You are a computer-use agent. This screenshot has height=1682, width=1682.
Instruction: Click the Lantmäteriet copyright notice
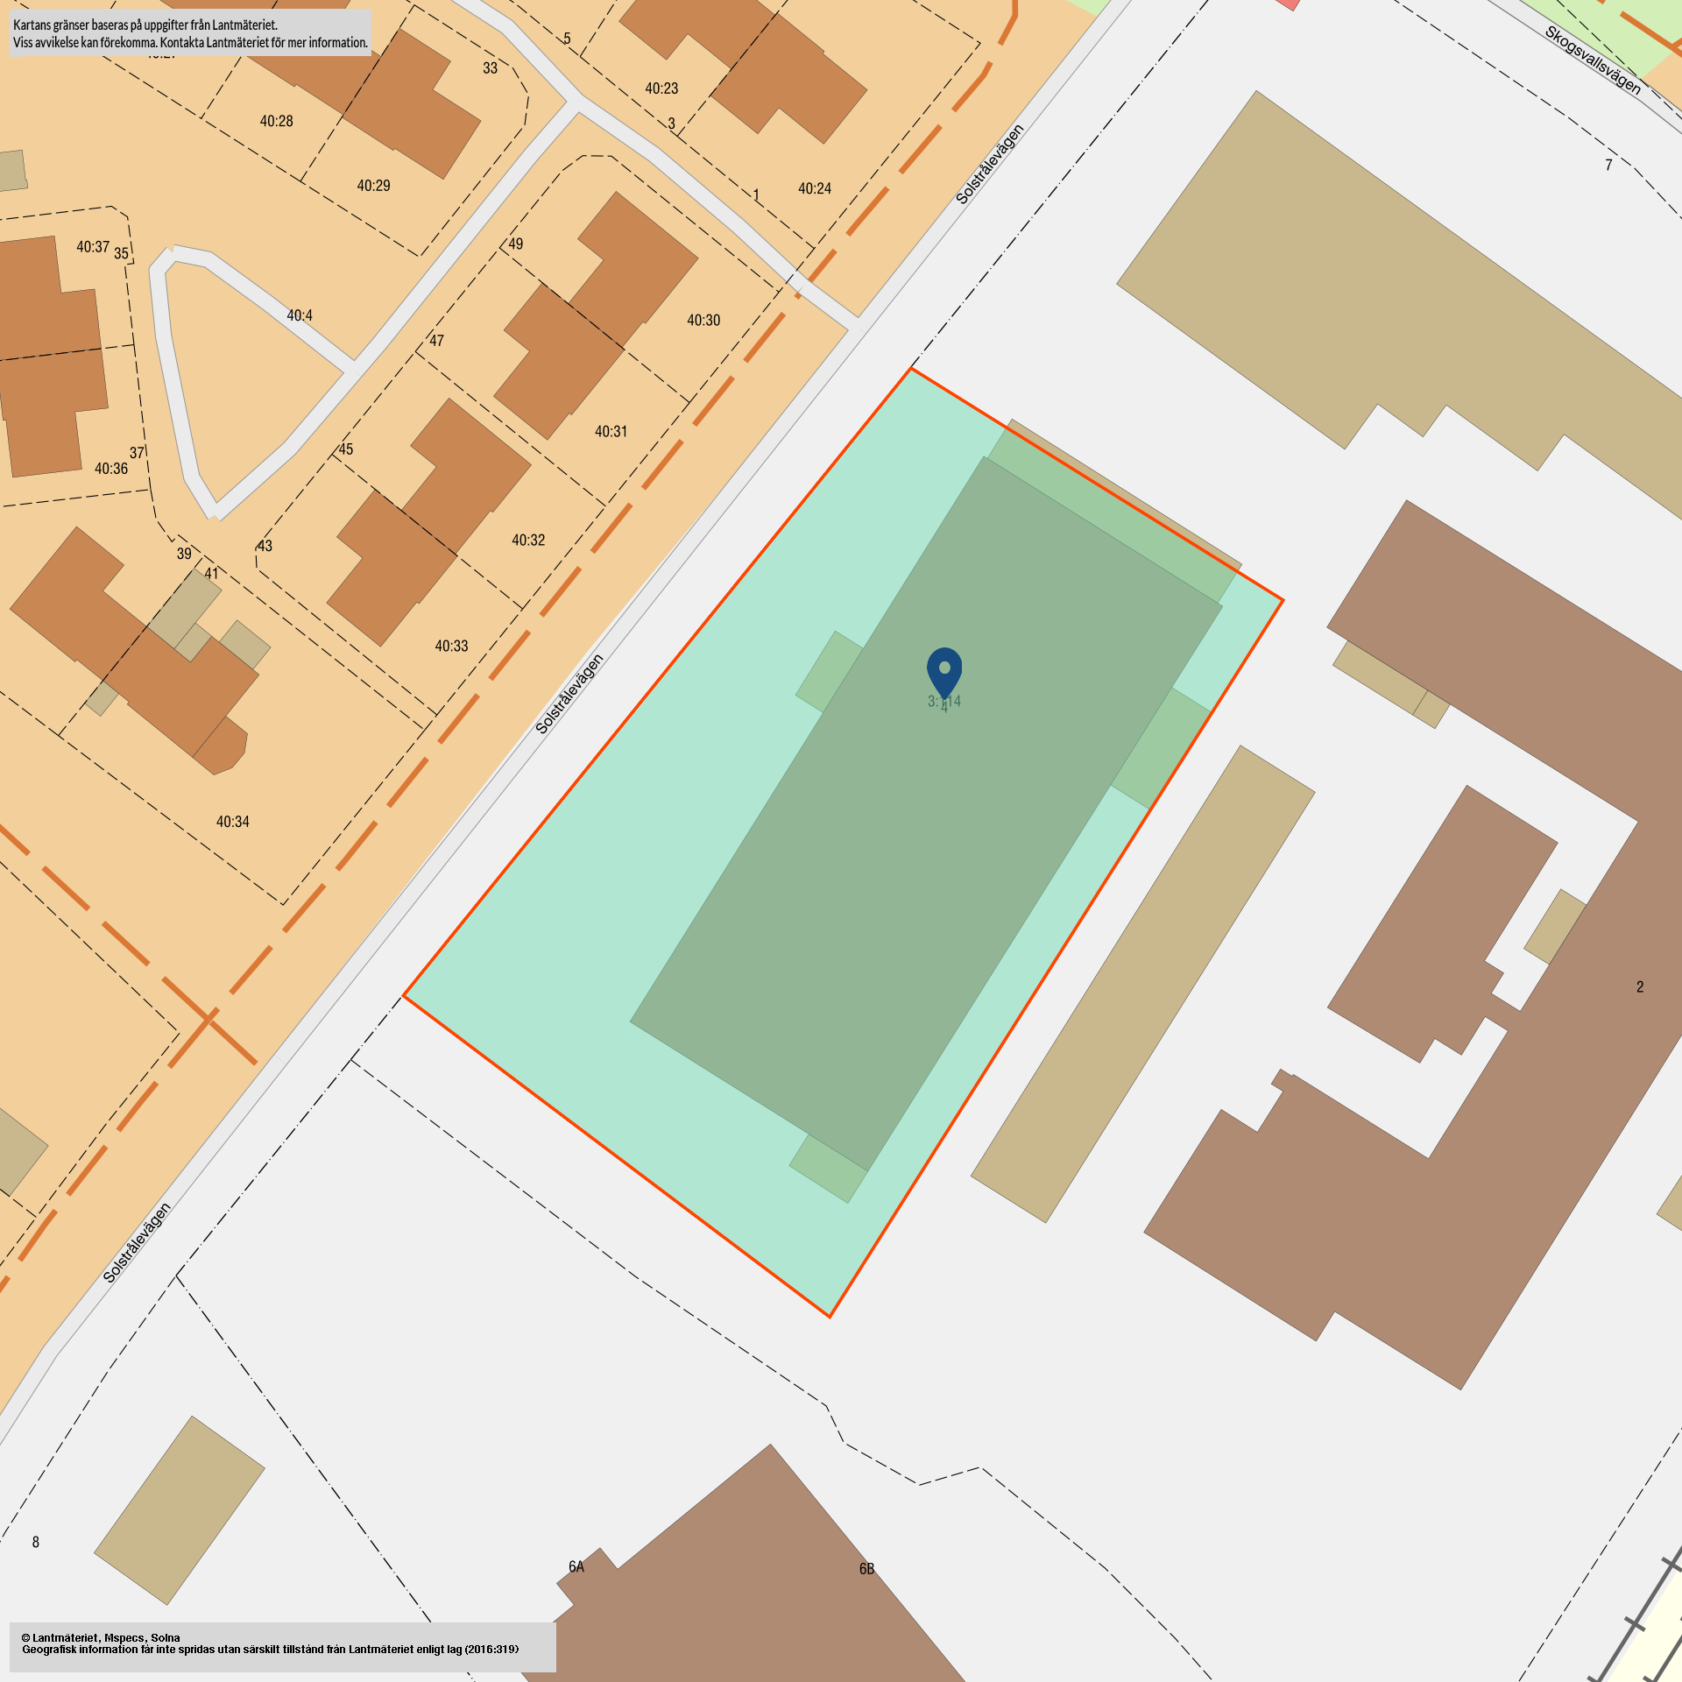(x=282, y=1643)
